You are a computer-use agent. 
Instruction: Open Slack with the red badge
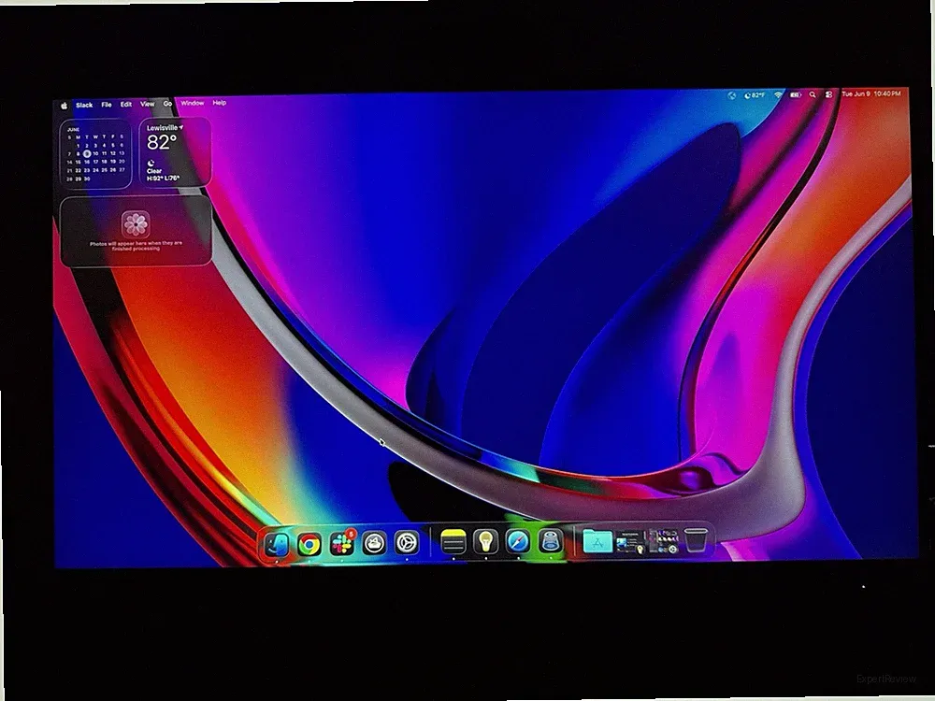[x=342, y=543]
